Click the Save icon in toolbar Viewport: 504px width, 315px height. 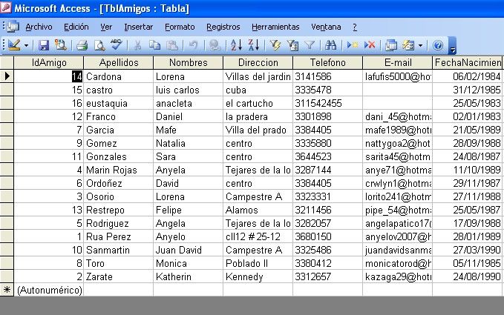click(44, 45)
